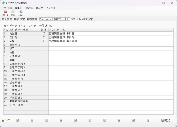Click the application icon in title bar

point(3,3)
